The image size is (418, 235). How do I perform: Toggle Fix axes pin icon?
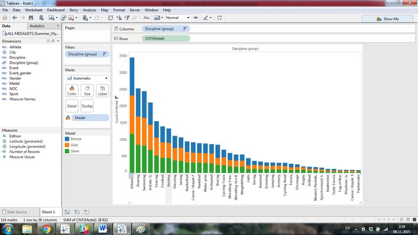195,18
